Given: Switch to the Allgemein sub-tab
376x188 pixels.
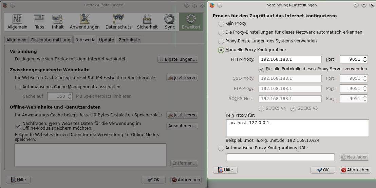Looking at the screenshot, I should [16, 40].
